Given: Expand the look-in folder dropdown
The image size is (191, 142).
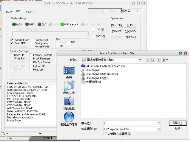Looking at the screenshot, I should coord(140,60).
